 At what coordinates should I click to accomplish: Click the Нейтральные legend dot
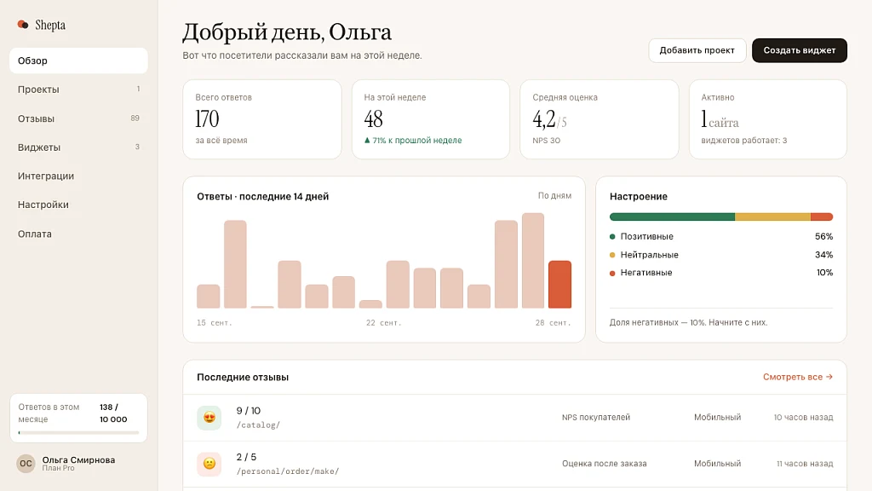tap(612, 255)
